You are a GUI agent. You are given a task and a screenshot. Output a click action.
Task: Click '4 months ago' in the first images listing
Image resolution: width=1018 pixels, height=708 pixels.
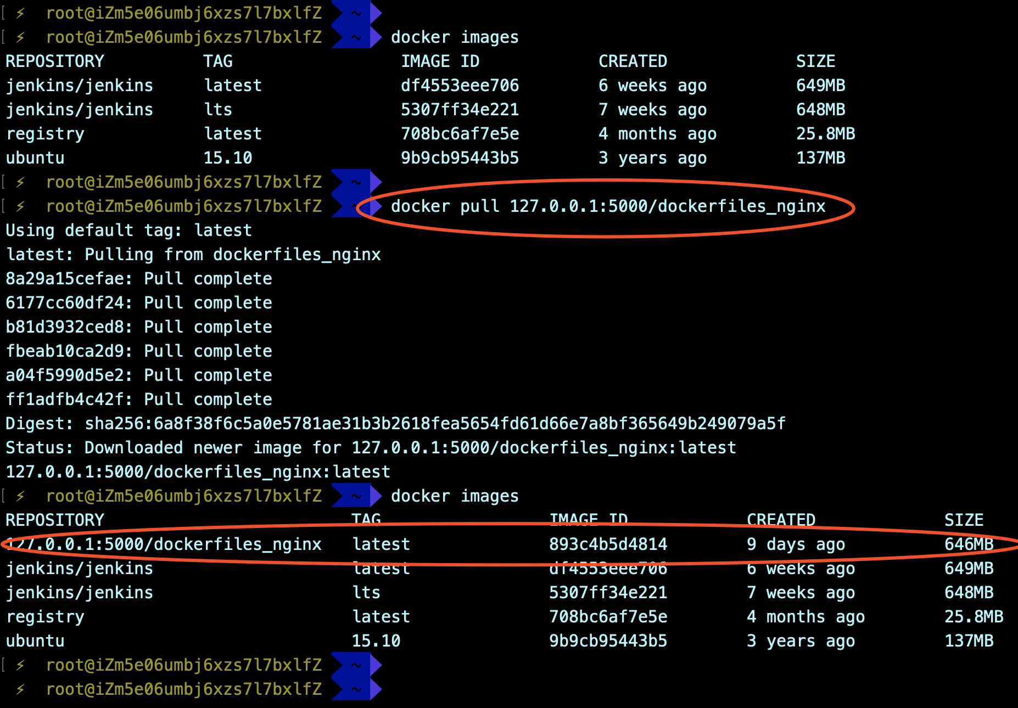(x=658, y=134)
